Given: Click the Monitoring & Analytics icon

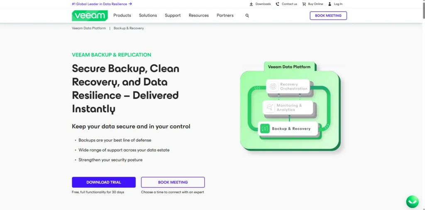Looking at the screenshot, I should tap(269, 107).
